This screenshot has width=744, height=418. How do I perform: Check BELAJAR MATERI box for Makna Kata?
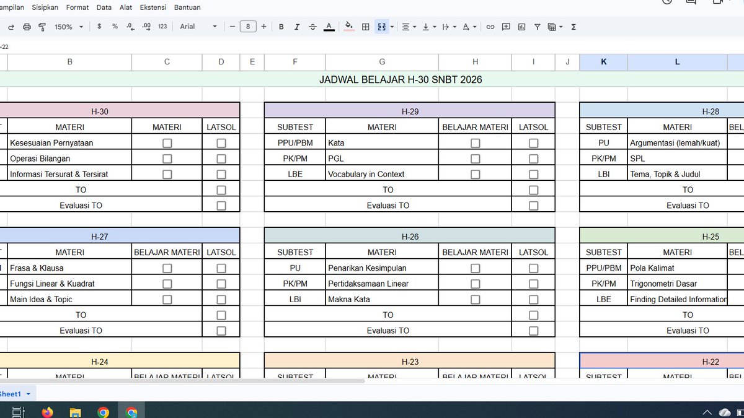point(475,299)
